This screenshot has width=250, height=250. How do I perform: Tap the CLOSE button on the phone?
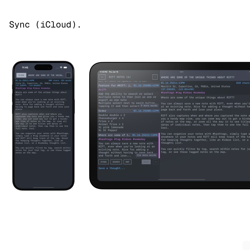21,75
